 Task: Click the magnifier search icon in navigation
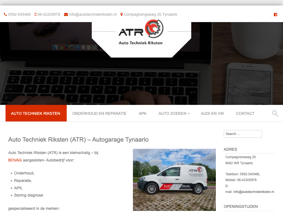tap(275, 113)
